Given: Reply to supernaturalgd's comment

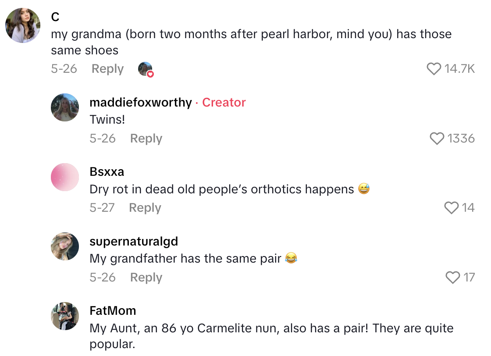Looking at the screenshot, I should pos(146,278).
